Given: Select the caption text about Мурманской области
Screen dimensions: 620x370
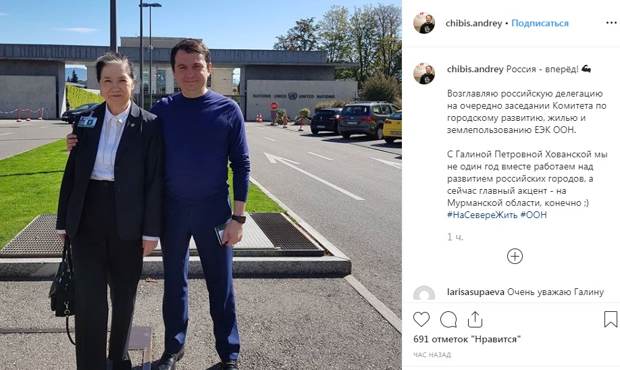Looking at the screenshot, I should coord(527,178).
